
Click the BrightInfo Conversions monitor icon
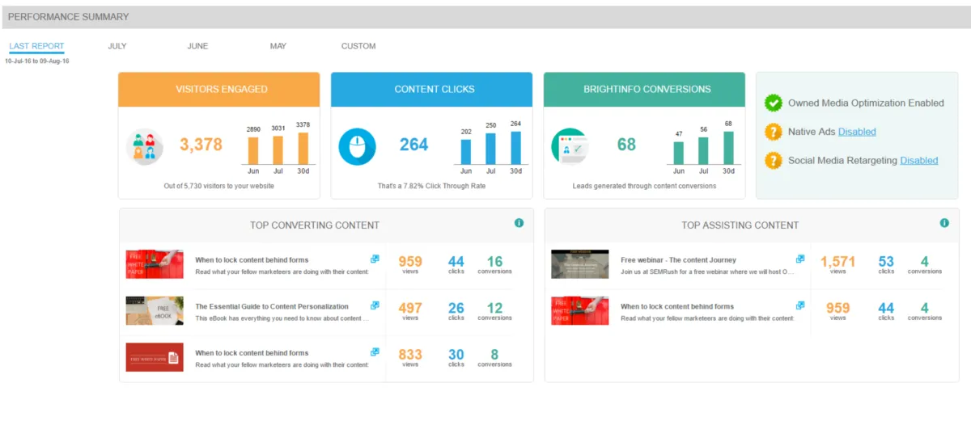570,146
